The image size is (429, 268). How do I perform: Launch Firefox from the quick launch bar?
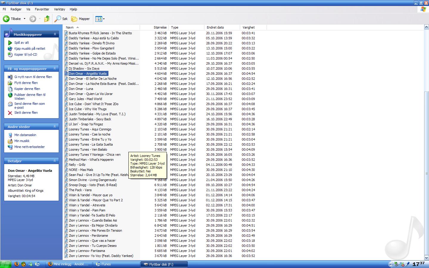(17, 264)
